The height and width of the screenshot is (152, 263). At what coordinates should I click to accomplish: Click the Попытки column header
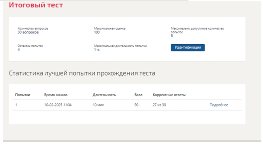23,95
